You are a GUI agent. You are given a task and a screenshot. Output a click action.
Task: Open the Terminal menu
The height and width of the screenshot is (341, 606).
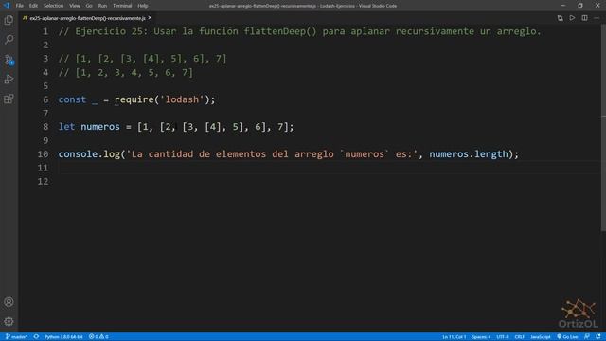pos(122,6)
